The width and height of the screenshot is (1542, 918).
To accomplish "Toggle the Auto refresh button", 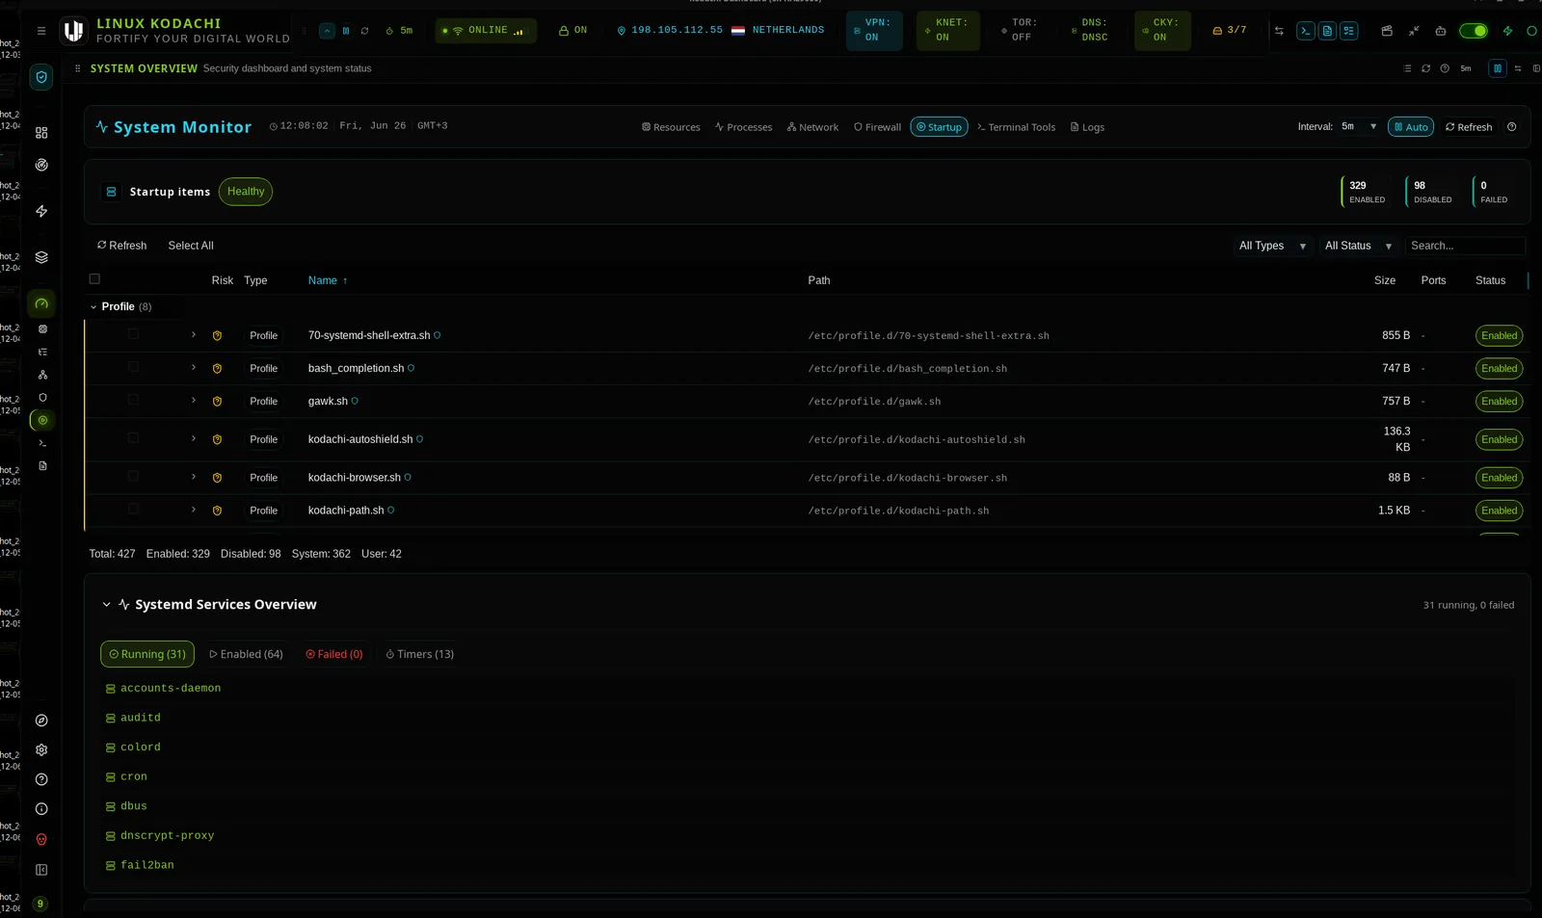I will point(1411,127).
